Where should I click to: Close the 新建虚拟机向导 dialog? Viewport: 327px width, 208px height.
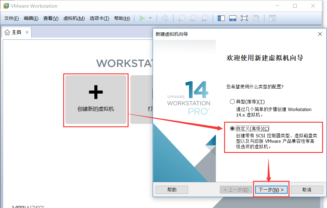[320, 34]
